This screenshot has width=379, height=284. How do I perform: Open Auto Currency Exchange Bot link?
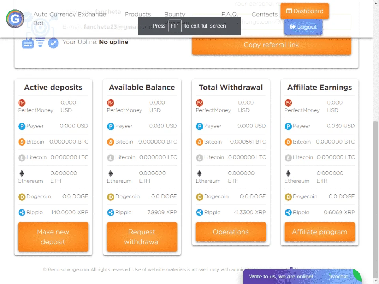(69, 19)
